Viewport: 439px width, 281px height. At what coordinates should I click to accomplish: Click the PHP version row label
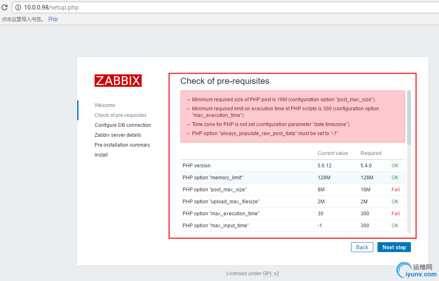[197, 166]
